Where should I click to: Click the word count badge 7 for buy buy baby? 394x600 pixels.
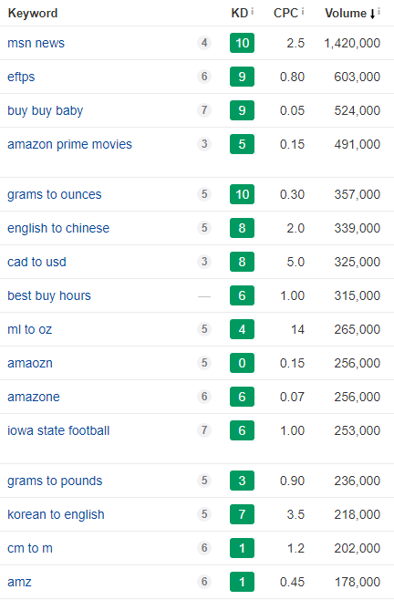pos(204,109)
